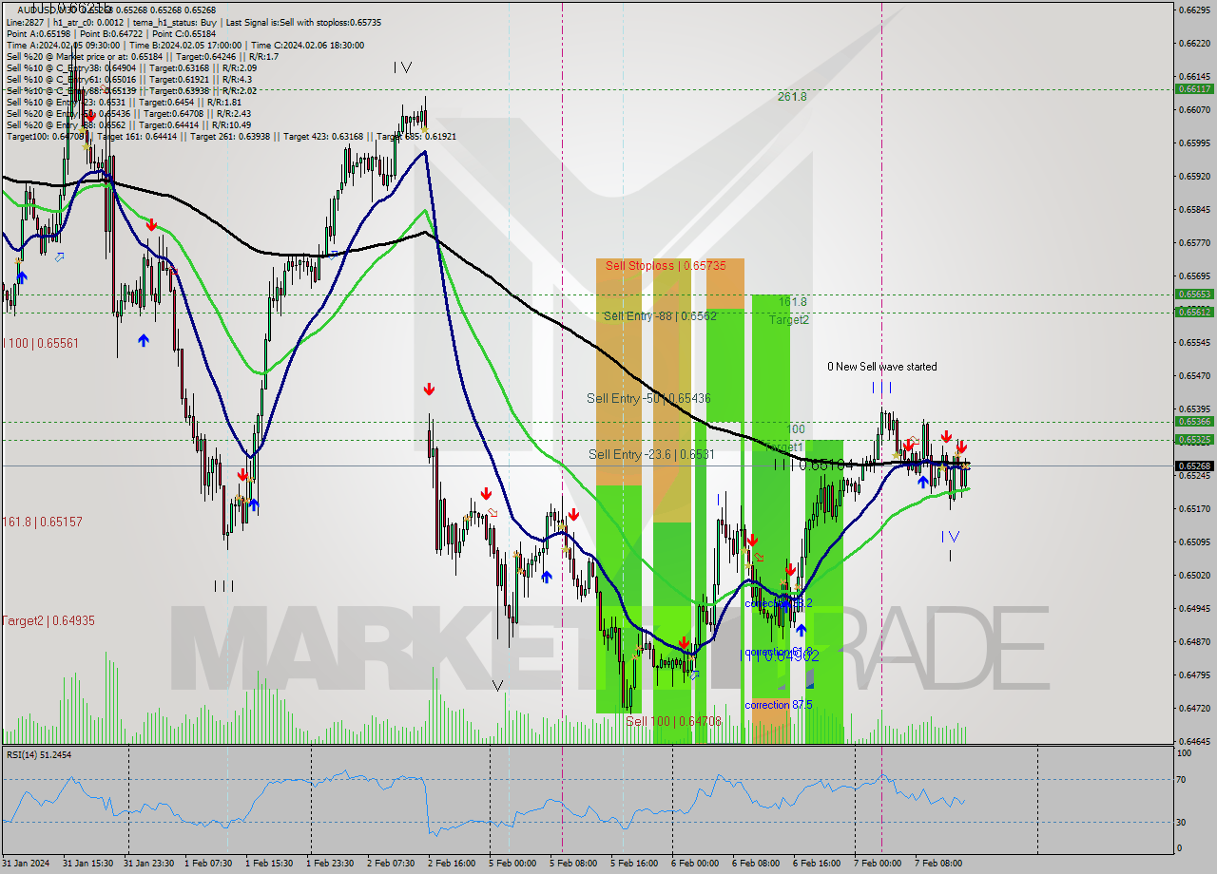Click the price axis value 0.65845

(x=1194, y=209)
